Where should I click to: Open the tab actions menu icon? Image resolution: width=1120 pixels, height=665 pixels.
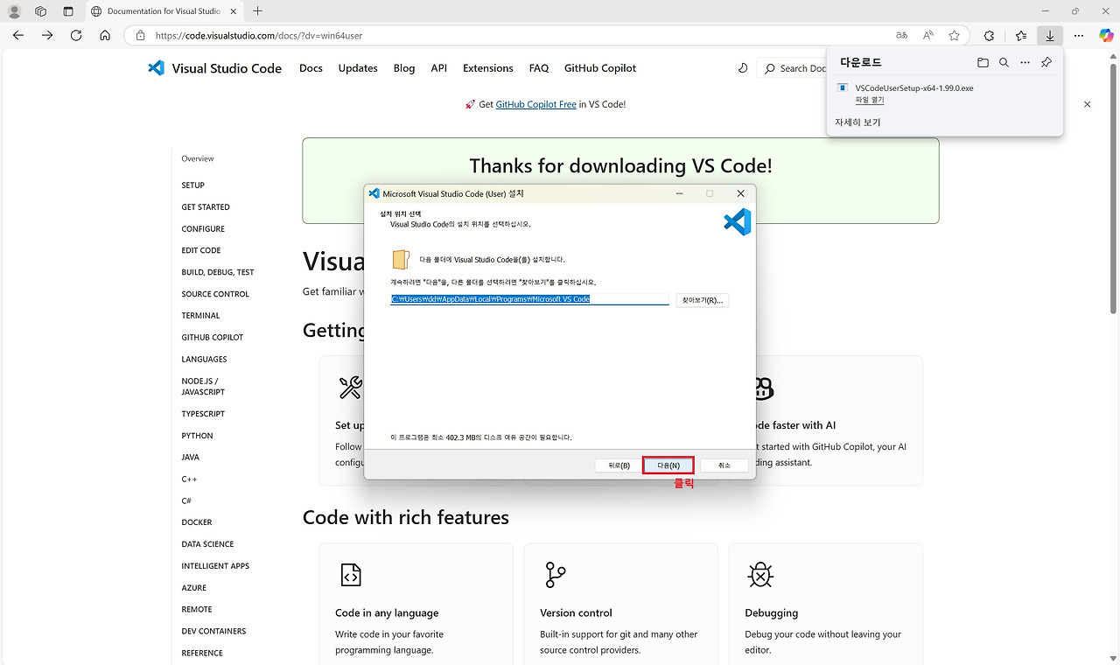click(x=68, y=11)
